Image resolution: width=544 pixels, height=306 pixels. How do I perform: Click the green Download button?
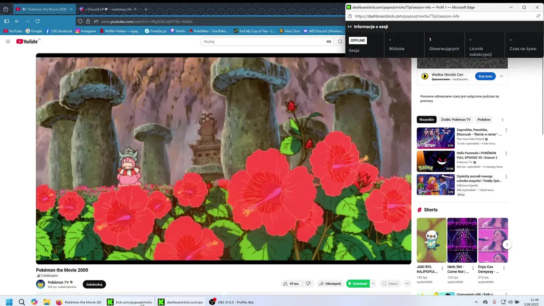click(358, 283)
